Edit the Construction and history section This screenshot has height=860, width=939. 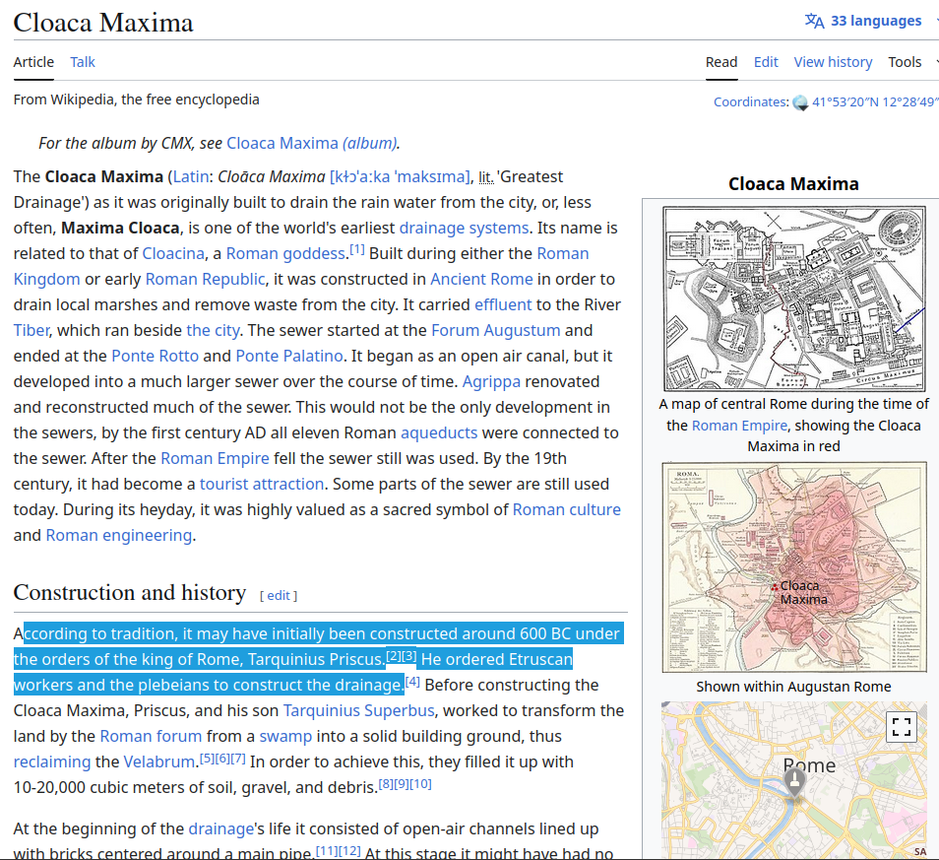pos(279,595)
